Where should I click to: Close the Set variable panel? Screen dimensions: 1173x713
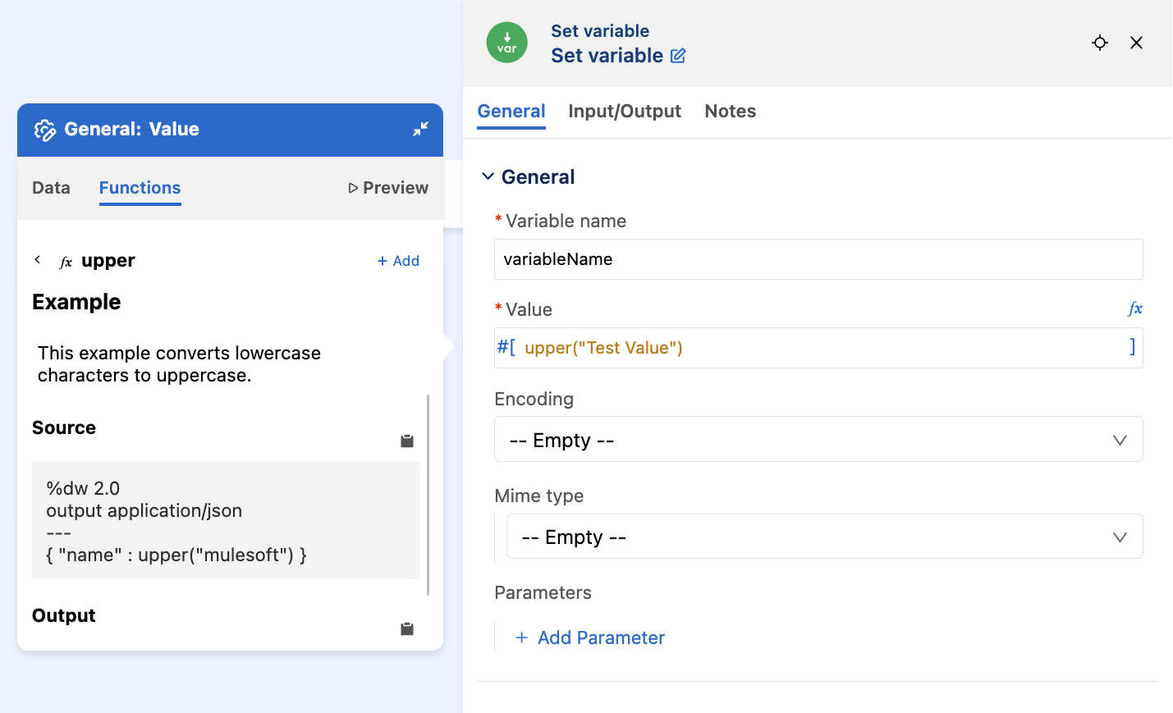pyautogui.click(x=1136, y=43)
